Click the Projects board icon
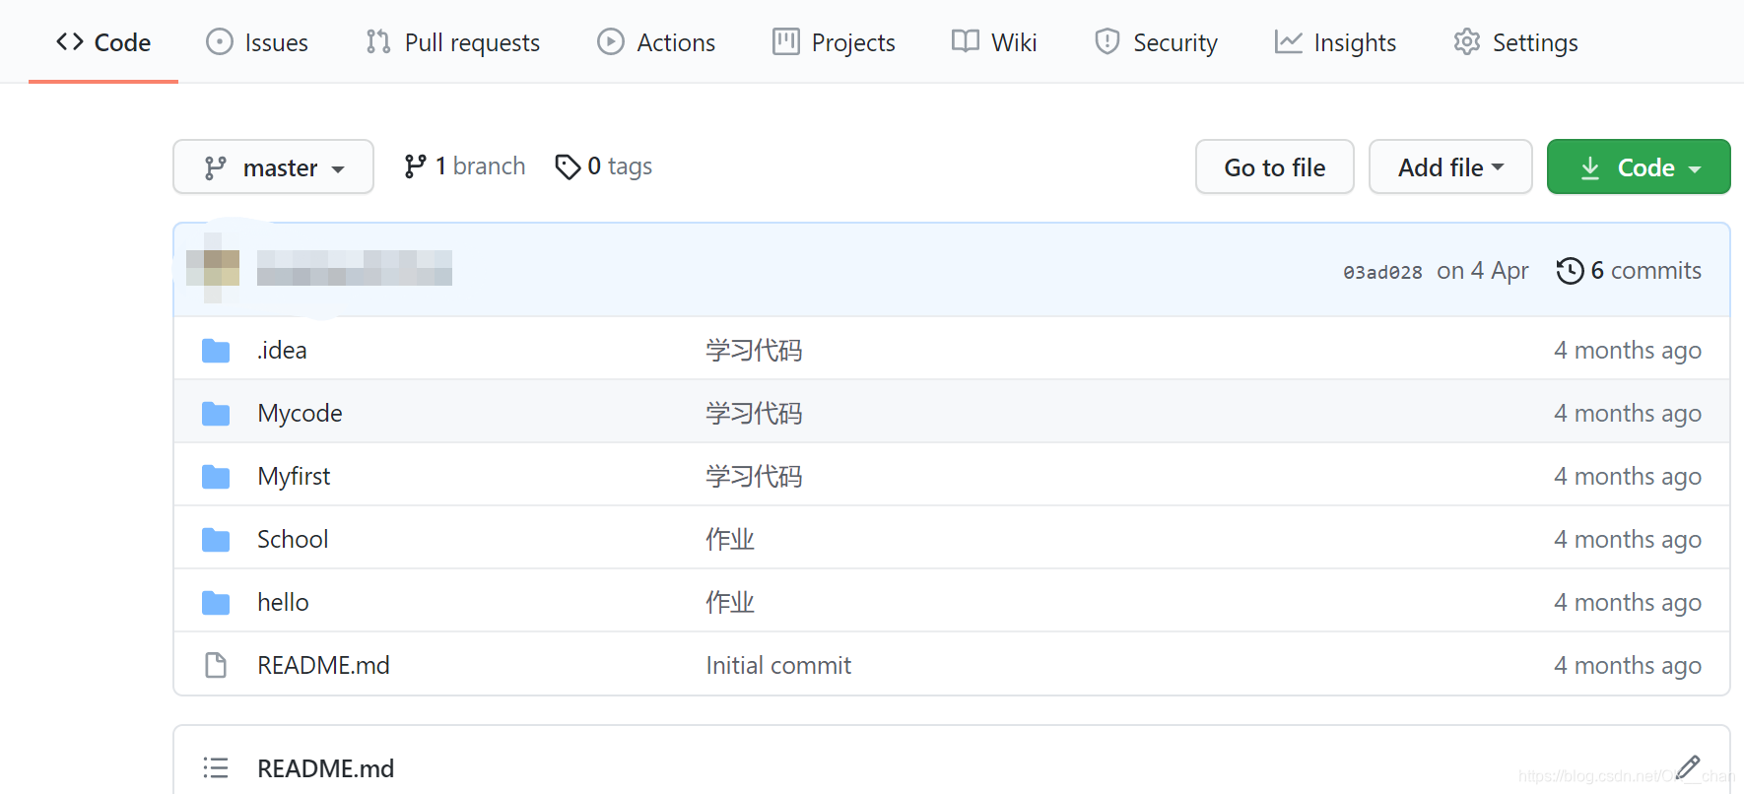Viewport: 1744px width, 794px height. [x=786, y=41]
